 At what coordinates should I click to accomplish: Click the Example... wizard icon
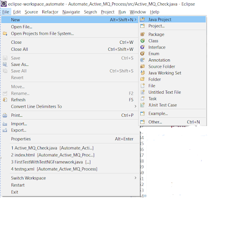pos(143,113)
